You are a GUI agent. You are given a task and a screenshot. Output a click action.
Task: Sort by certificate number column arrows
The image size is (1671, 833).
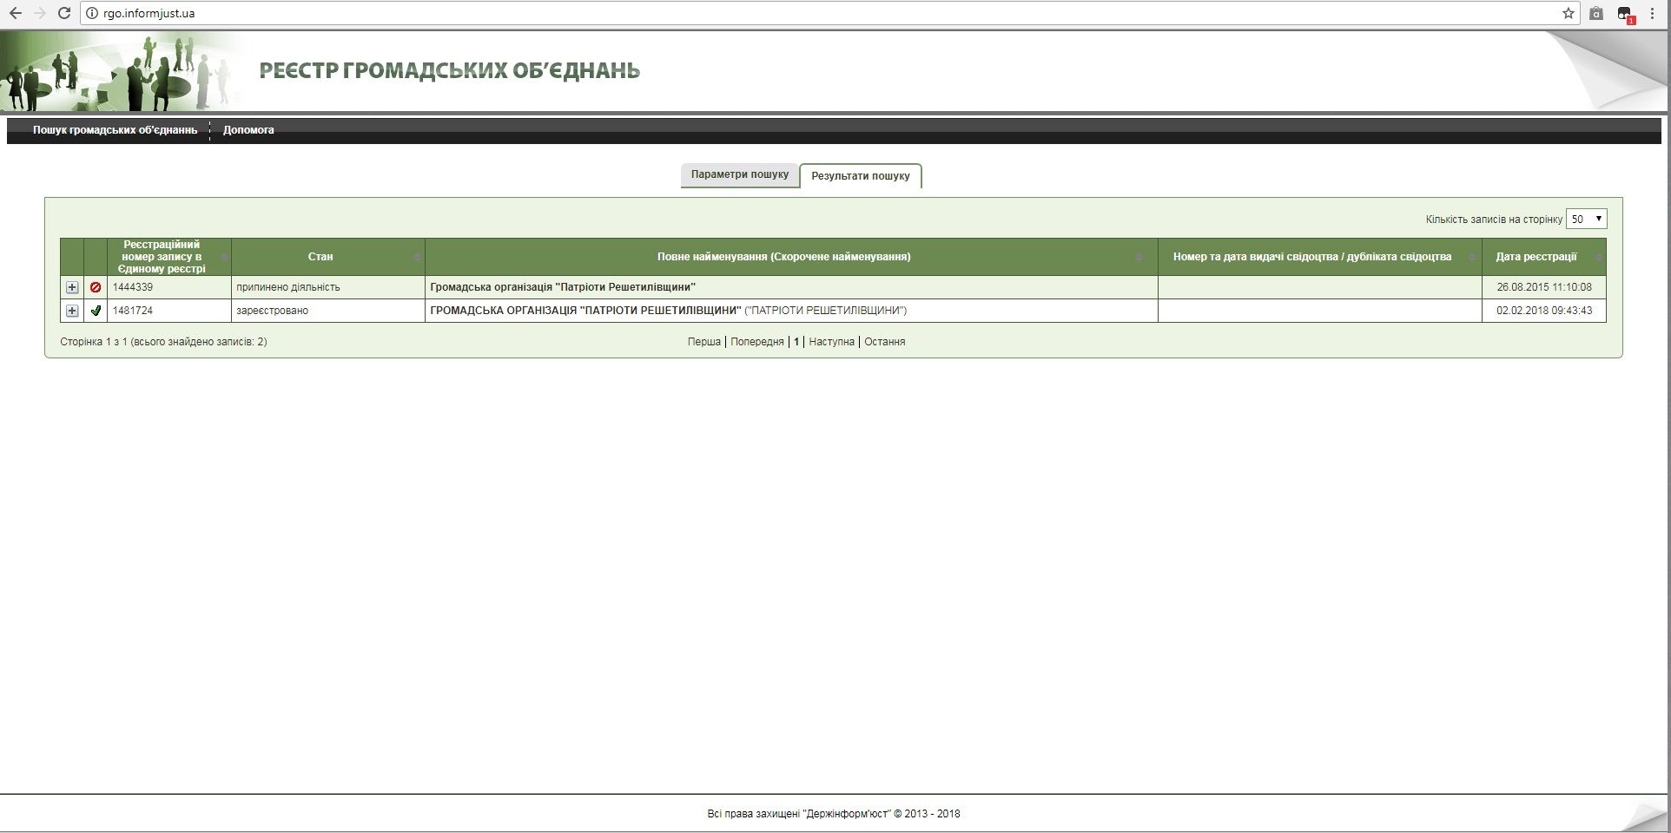(1471, 257)
